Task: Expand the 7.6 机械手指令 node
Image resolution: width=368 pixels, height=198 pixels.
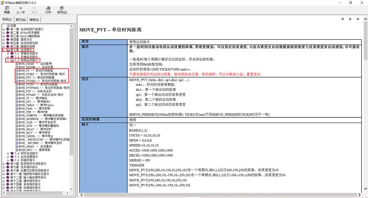Action: click(x=8, y=160)
